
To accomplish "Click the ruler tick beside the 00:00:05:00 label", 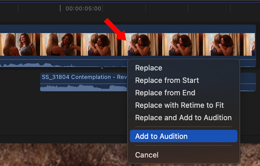I will pos(60,8).
